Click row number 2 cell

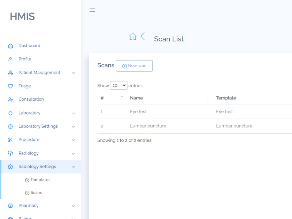click(x=102, y=126)
